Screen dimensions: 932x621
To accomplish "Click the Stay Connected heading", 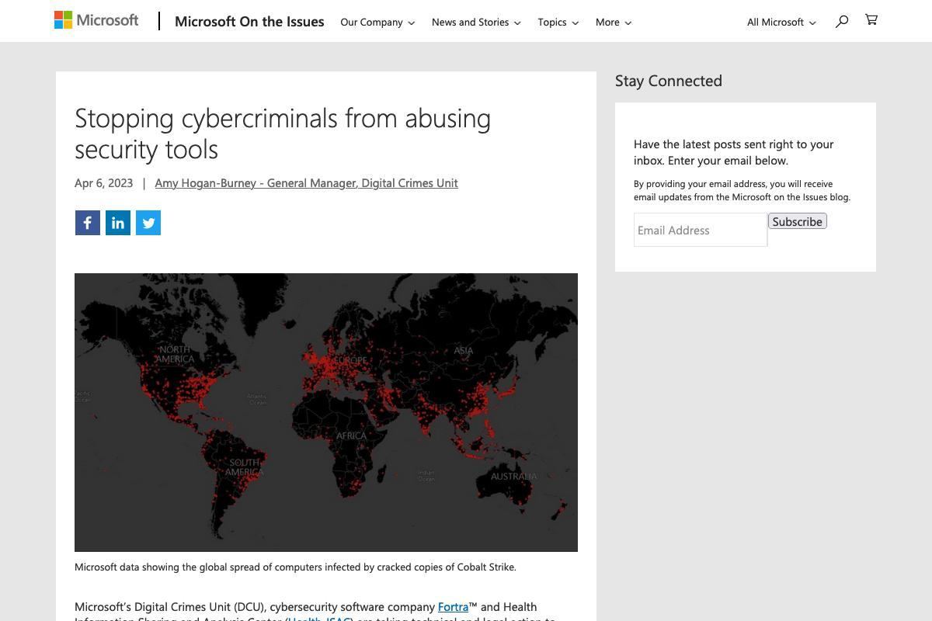I will tap(669, 81).
